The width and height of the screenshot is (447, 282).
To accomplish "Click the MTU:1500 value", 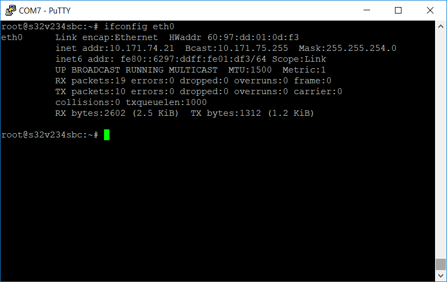I will tap(250, 70).
